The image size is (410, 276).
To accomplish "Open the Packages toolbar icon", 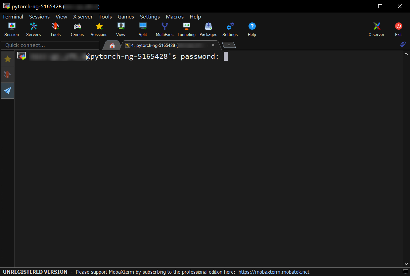I will point(208,29).
